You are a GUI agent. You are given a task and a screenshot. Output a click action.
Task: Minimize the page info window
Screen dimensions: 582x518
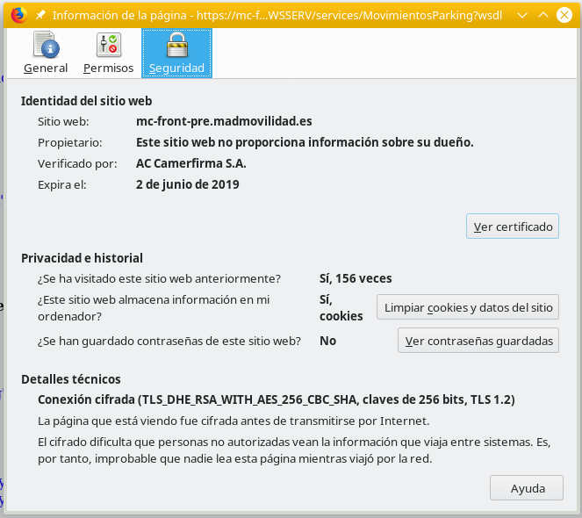[x=523, y=15]
